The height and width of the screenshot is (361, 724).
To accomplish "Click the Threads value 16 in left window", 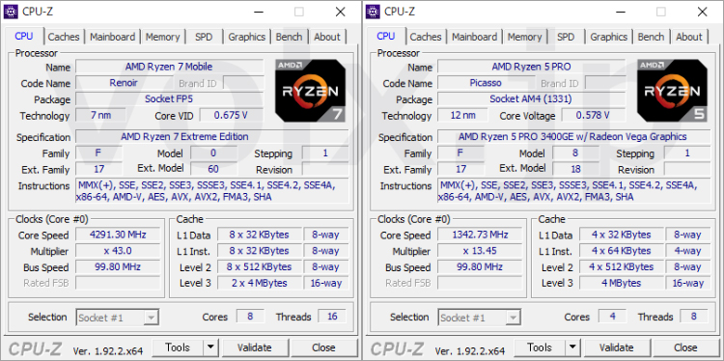I will (332, 317).
